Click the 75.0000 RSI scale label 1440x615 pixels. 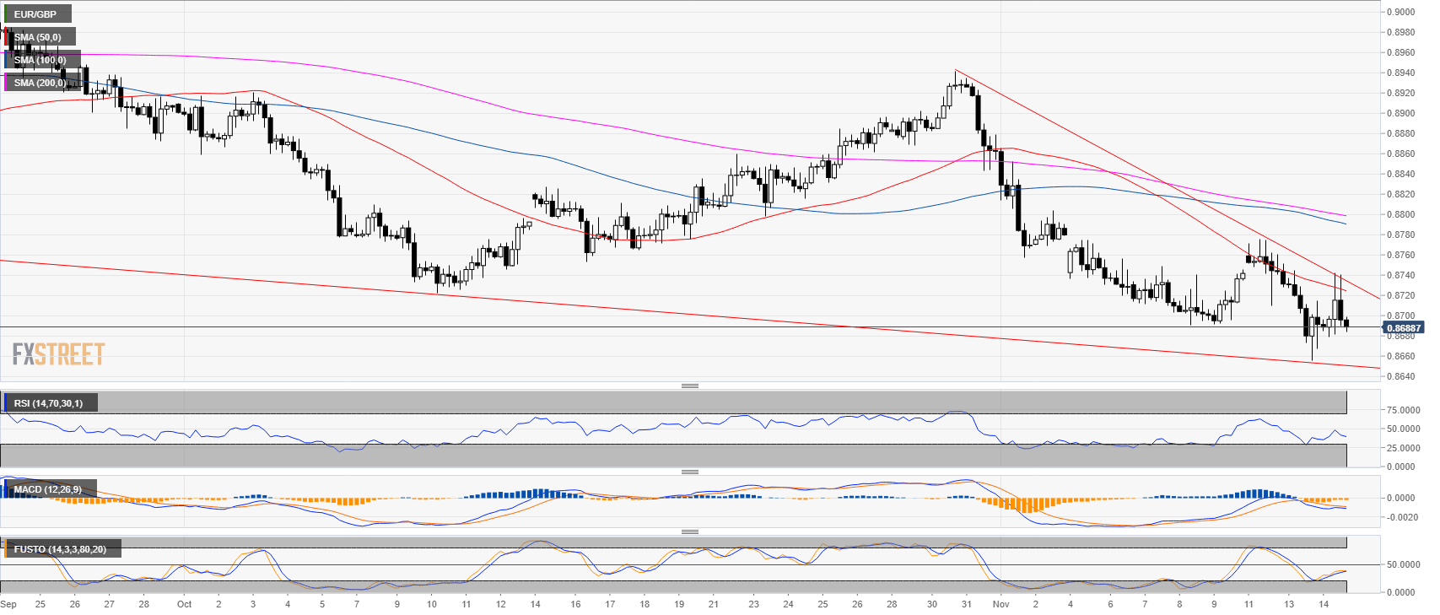pyautogui.click(x=1403, y=410)
